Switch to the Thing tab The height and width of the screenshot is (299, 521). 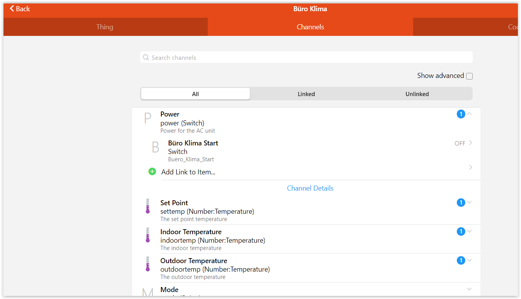click(x=105, y=27)
